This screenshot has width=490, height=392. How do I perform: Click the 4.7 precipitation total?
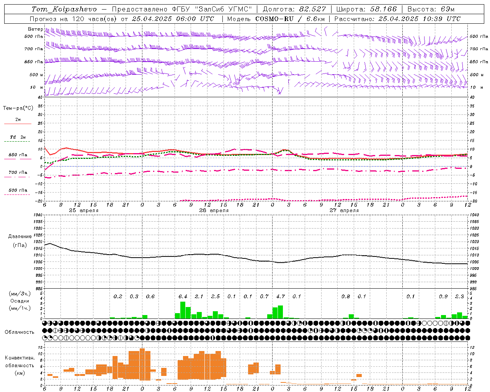pyautogui.click(x=281, y=297)
